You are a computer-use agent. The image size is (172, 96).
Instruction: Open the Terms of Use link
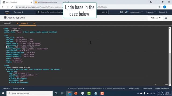(x=147, y=88)
